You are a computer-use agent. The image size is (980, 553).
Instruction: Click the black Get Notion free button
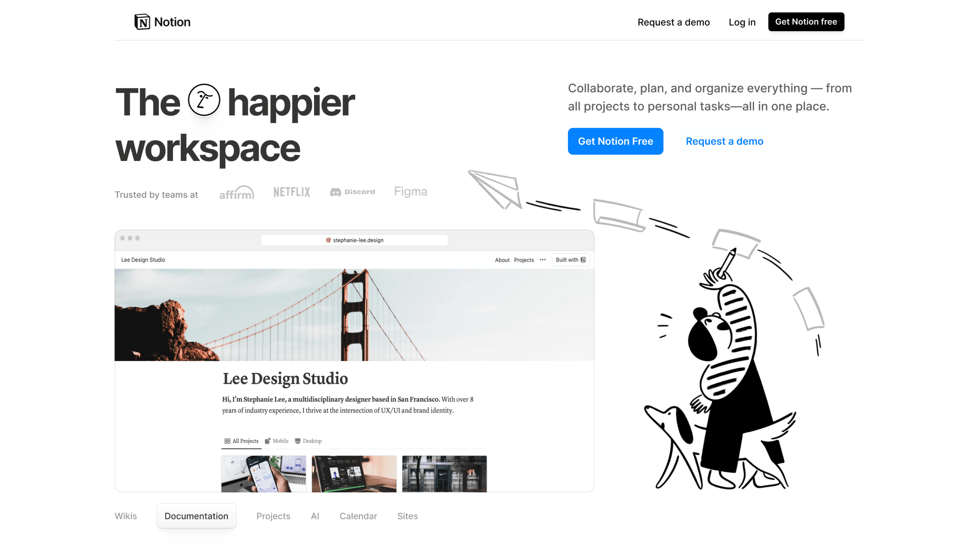coord(806,22)
